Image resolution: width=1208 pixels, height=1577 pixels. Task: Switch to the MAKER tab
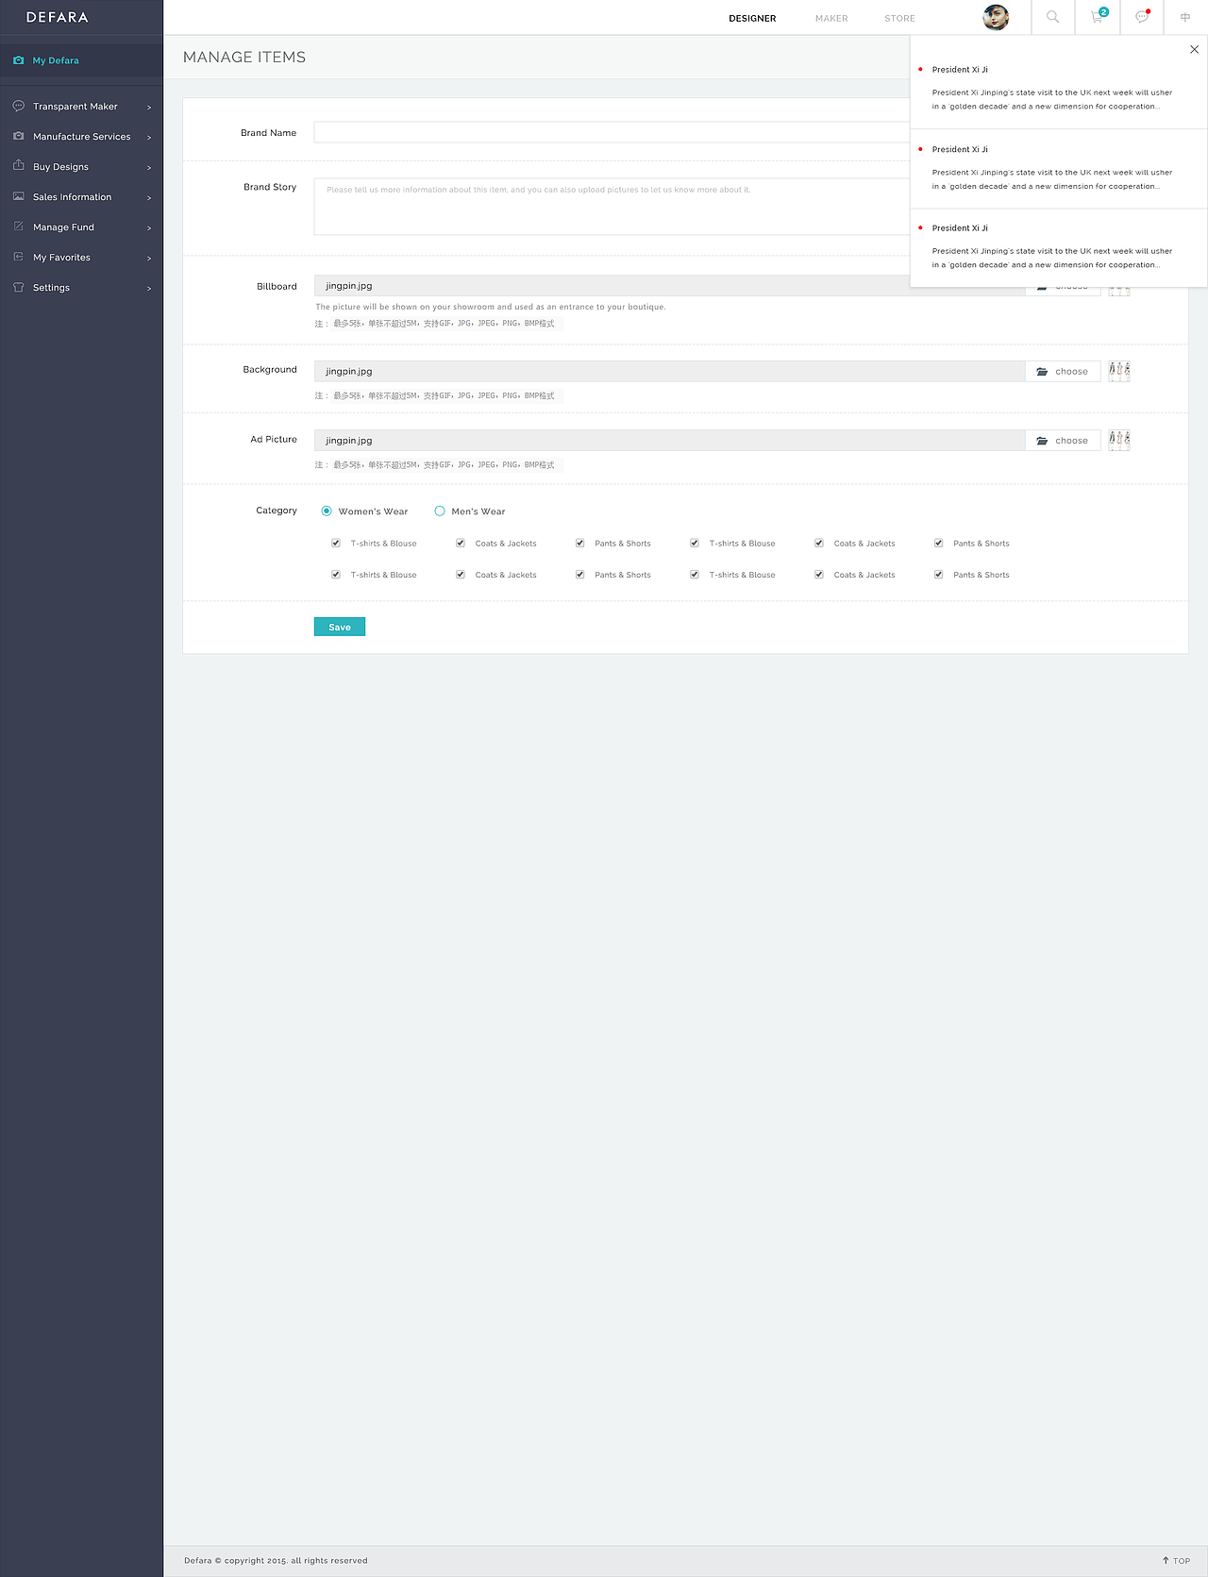pyautogui.click(x=831, y=18)
